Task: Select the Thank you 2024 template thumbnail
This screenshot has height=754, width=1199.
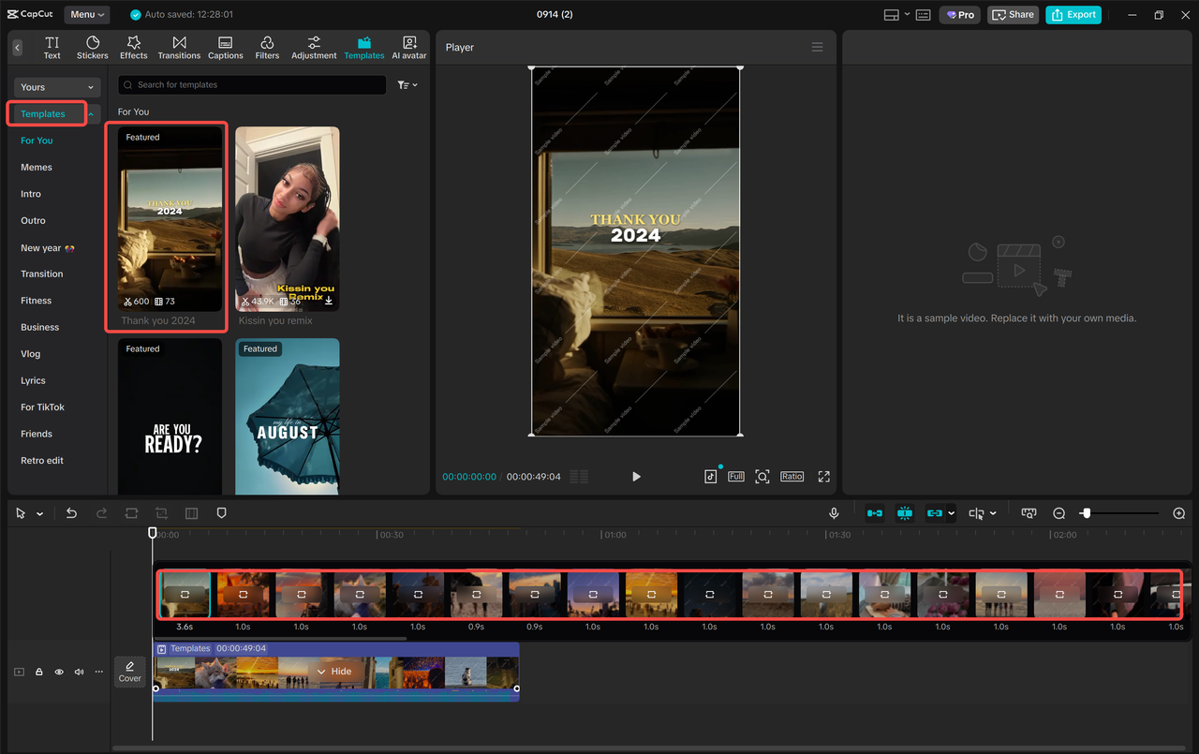Action: pos(170,219)
